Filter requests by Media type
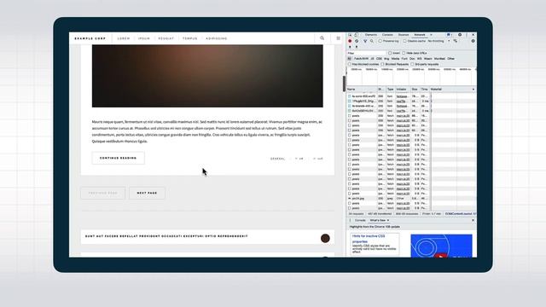The height and width of the screenshot is (307, 546). coord(395,59)
